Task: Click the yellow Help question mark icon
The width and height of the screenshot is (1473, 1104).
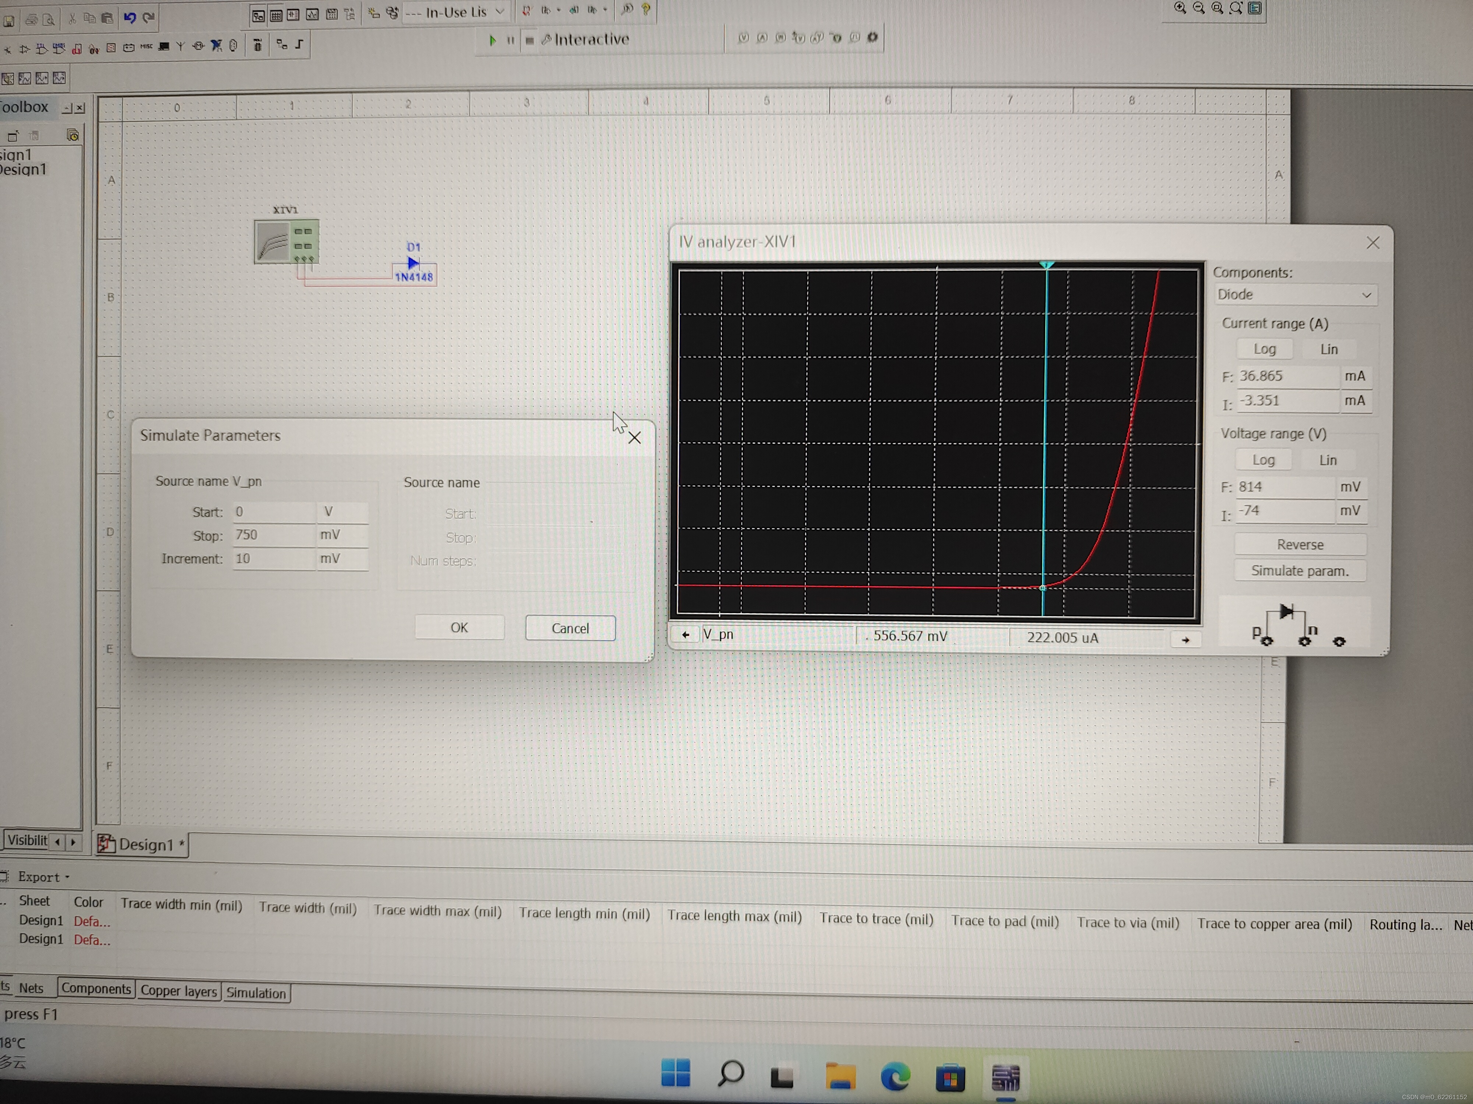Action: pyautogui.click(x=645, y=9)
